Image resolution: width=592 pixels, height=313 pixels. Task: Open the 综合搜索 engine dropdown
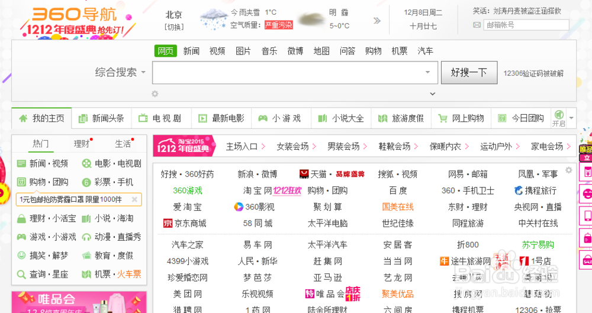pyautogui.click(x=120, y=72)
